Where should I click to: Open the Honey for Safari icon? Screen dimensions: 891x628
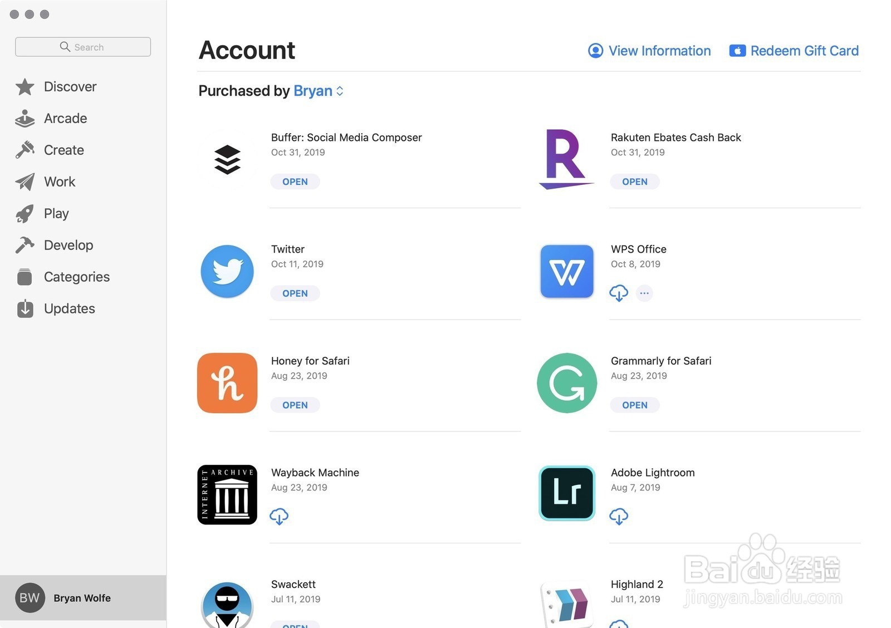pyautogui.click(x=227, y=383)
